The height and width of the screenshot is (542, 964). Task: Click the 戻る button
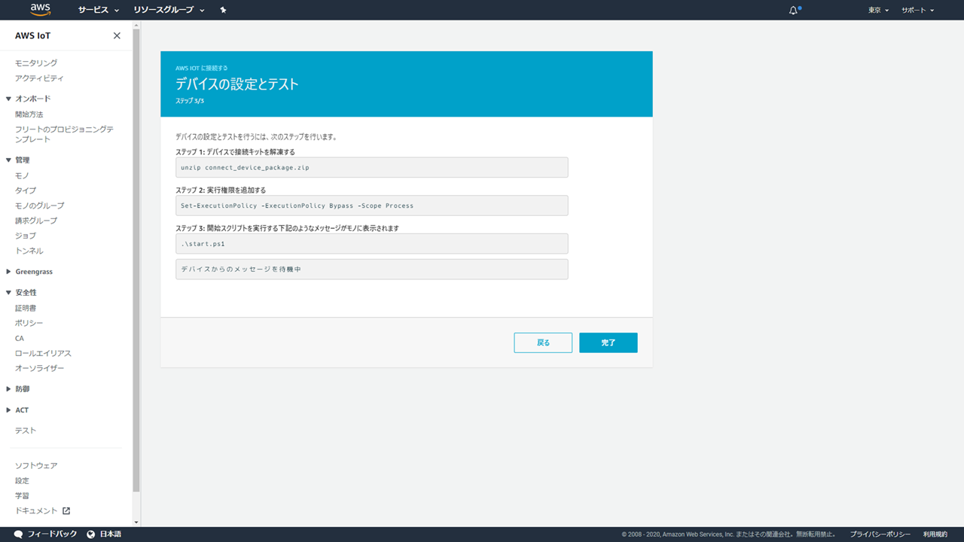543,343
